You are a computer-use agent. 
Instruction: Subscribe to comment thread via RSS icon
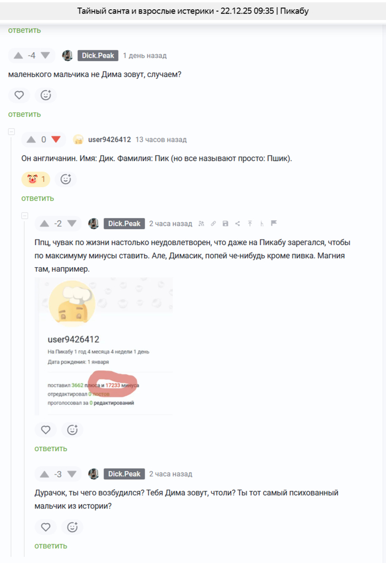[x=201, y=224]
